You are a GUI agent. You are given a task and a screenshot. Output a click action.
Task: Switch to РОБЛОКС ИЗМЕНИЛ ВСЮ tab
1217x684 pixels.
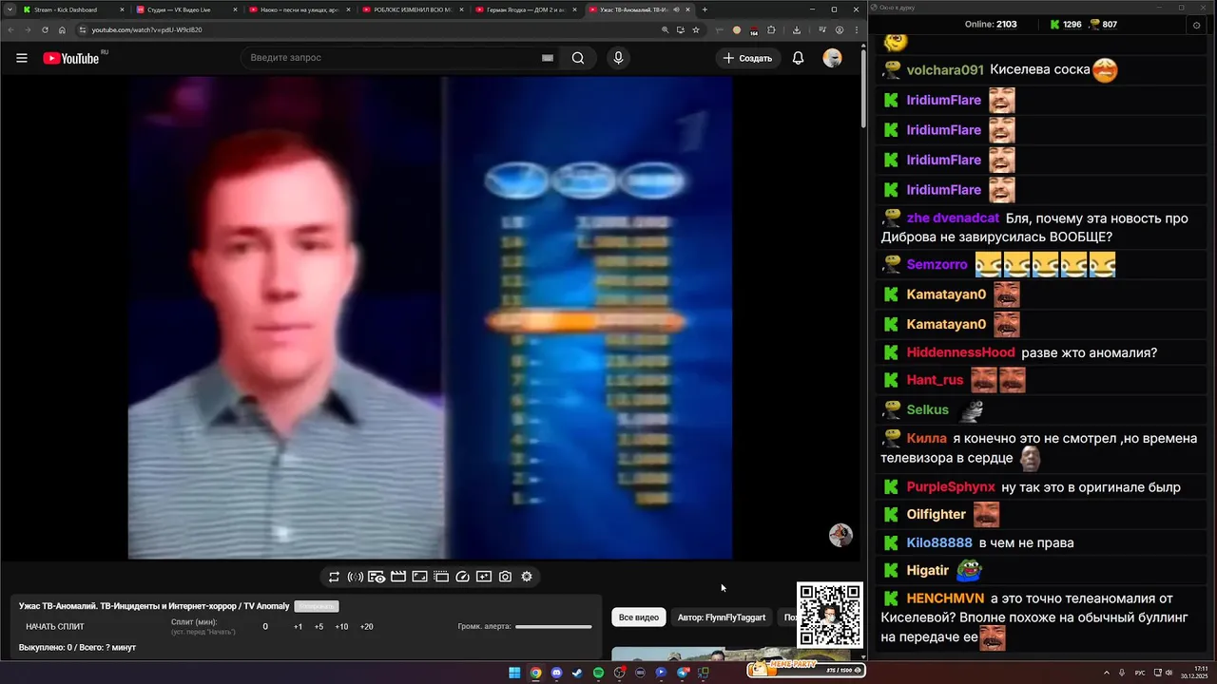(x=413, y=9)
